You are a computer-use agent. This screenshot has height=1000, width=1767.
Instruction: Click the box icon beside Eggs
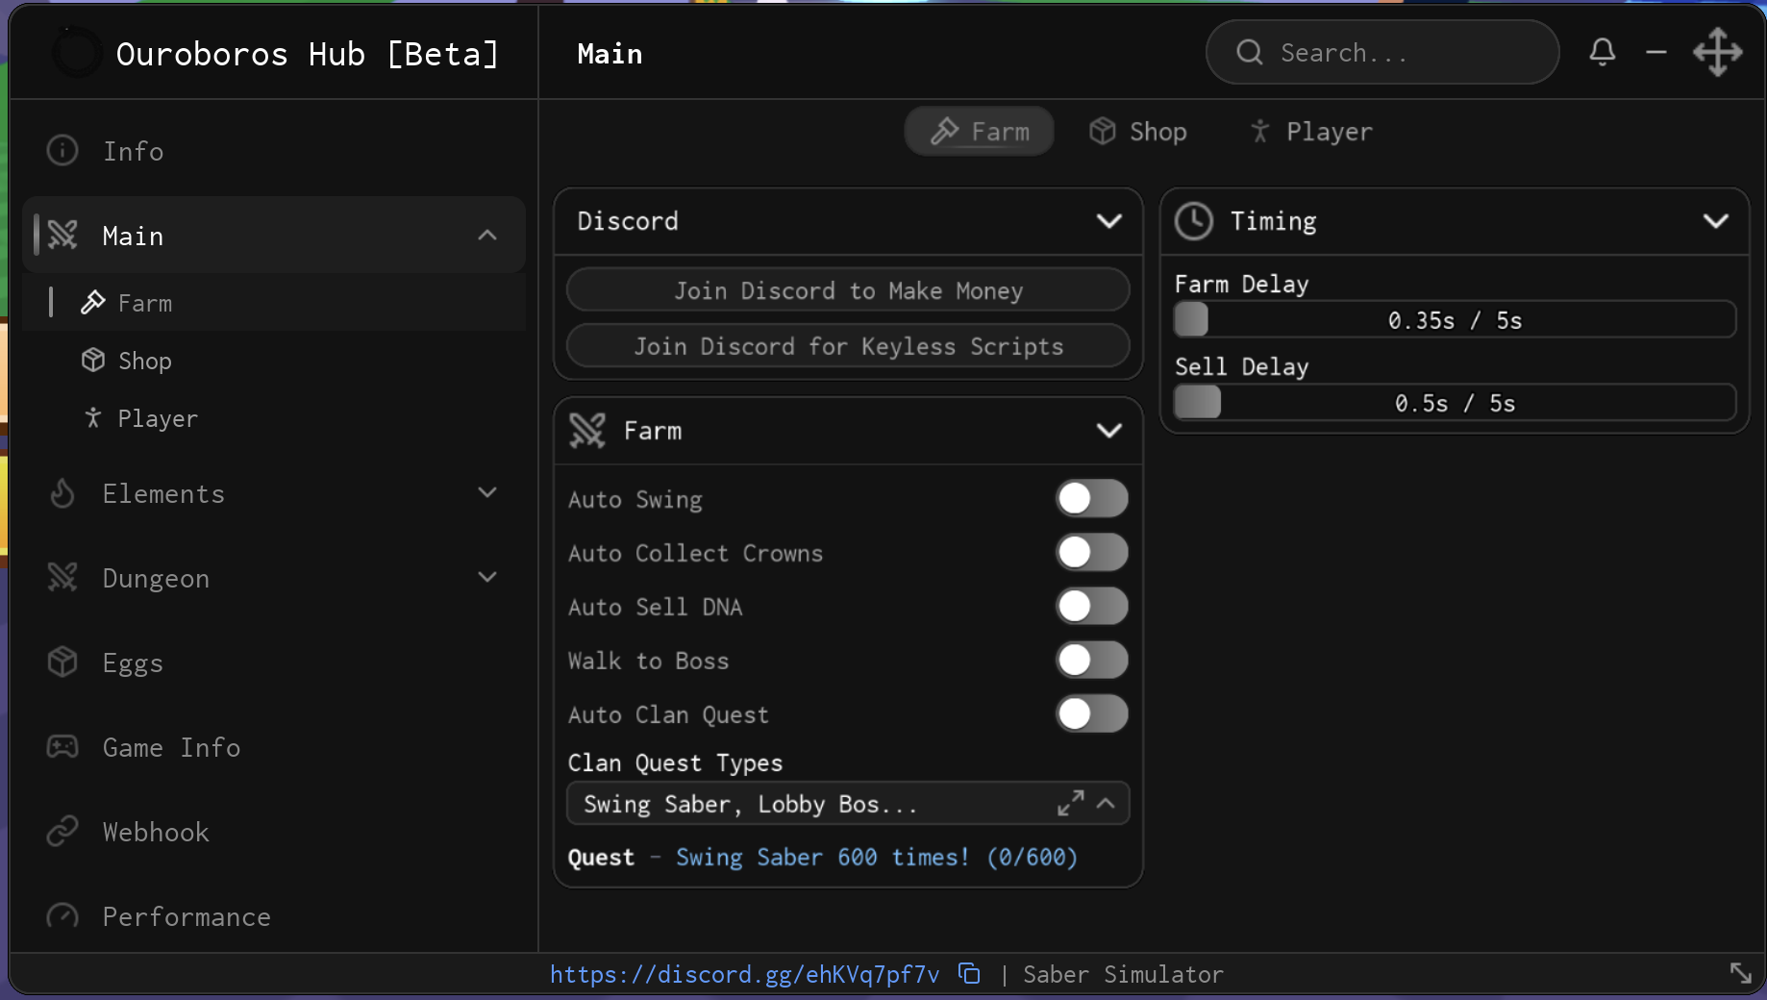click(x=62, y=662)
